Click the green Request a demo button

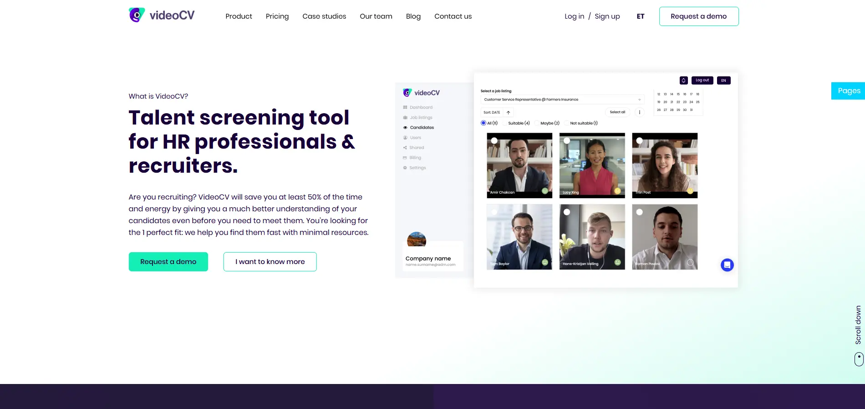click(x=168, y=262)
